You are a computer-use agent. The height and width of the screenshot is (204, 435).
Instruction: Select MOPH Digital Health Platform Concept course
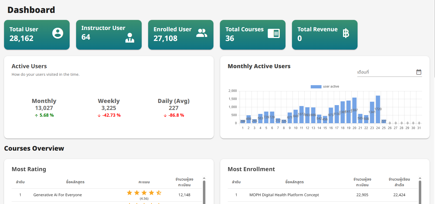tap(284, 195)
